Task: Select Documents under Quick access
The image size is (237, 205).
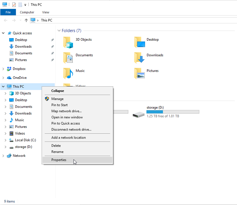Action: tap(24, 53)
